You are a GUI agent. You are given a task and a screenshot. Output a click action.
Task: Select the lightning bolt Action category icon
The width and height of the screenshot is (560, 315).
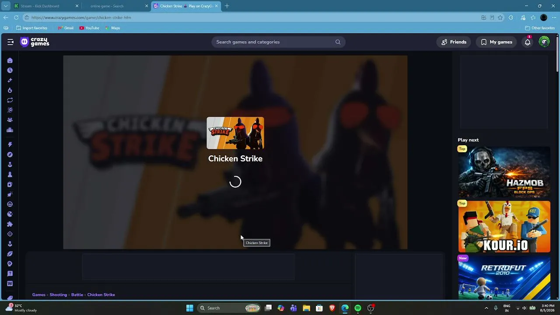[x=10, y=144]
